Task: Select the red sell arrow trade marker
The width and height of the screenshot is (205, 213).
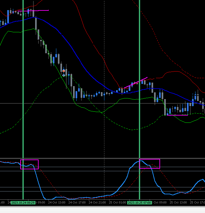Action: [64, 71]
